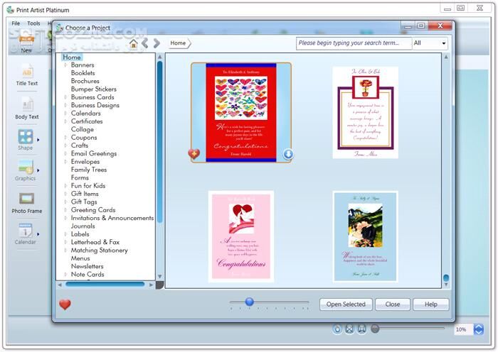
Task: Select the Shape tool
Action: coord(26,140)
